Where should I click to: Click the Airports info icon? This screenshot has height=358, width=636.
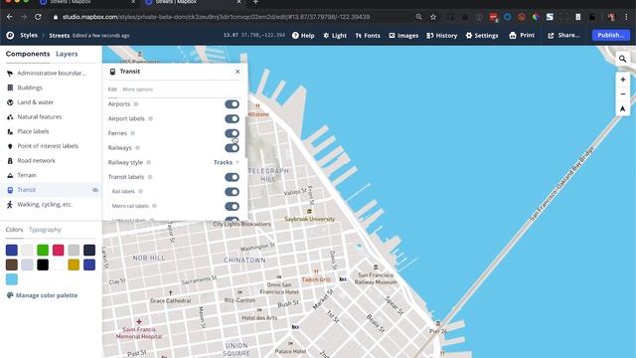click(136, 104)
